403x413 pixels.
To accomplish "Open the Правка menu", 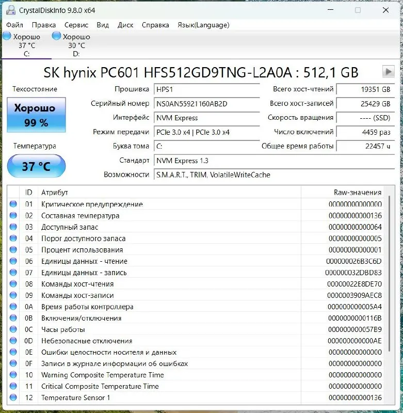I will pos(44,25).
